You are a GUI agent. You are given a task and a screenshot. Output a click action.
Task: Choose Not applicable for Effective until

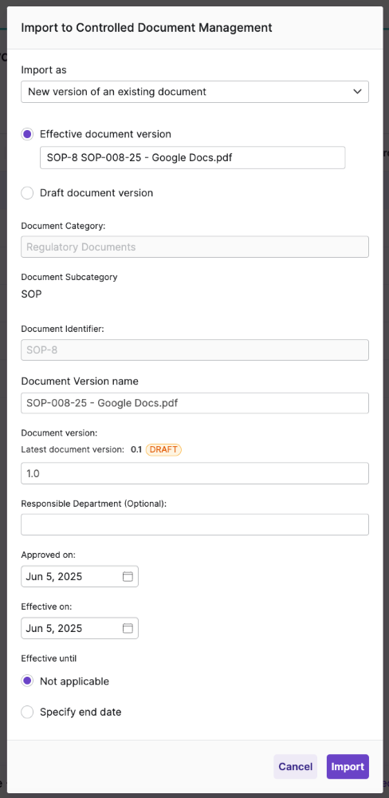coord(27,681)
